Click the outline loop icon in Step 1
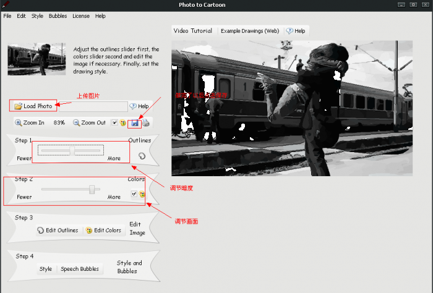 [x=142, y=156]
